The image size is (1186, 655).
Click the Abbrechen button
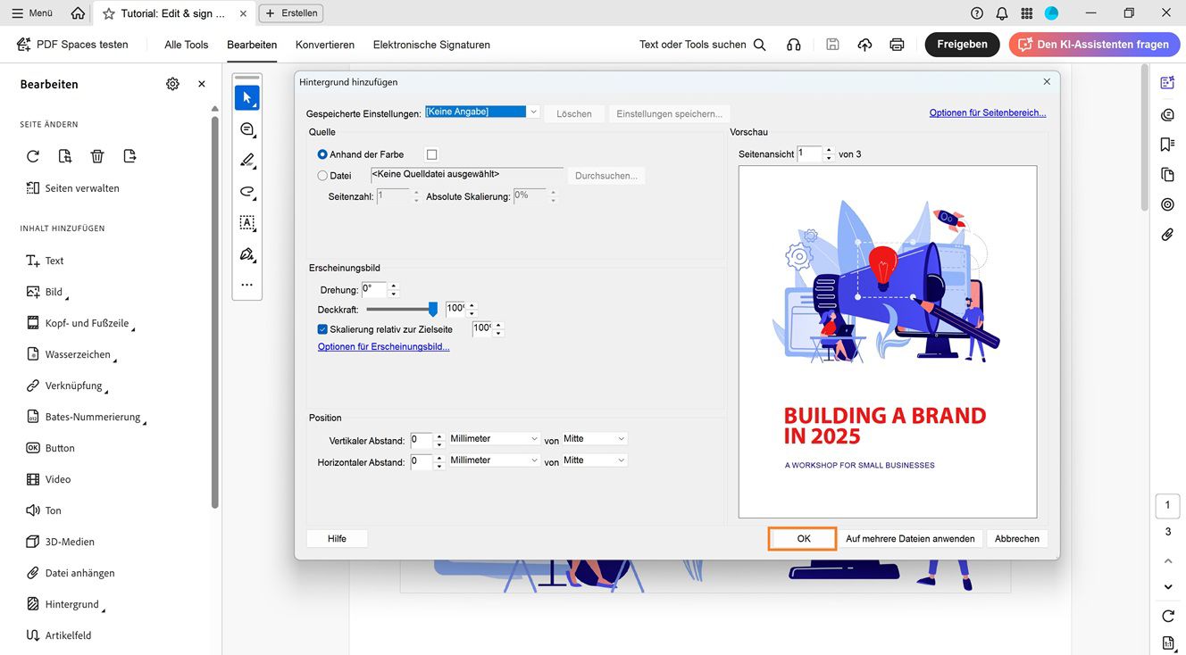click(x=1017, y=539)
